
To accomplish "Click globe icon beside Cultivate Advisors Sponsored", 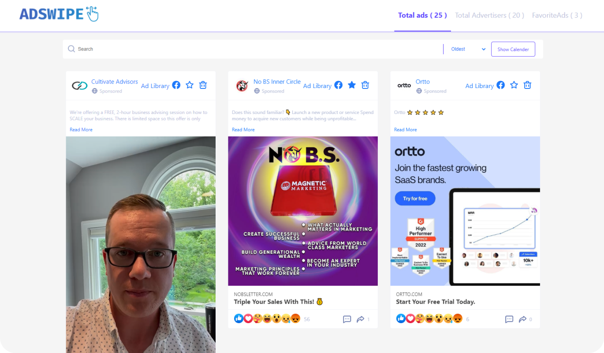I will point(94,91).
